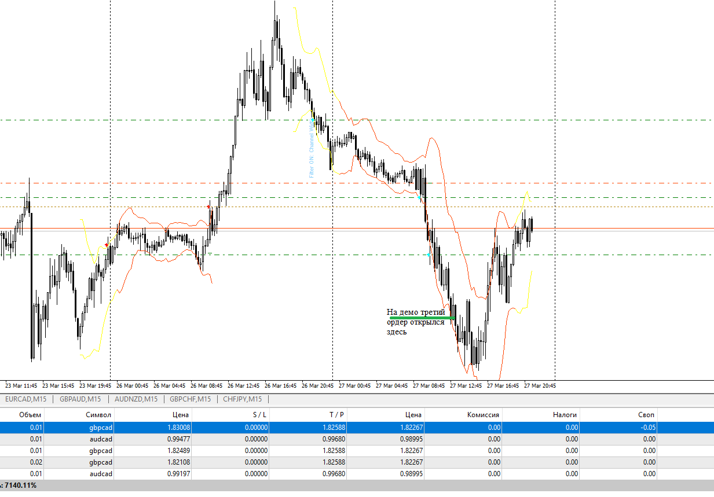Image resolution: width=714 pixels, height=497 pixels.
Task: Select the gbpcad order priced 1.82108
Action: click(x=357, y=462)
